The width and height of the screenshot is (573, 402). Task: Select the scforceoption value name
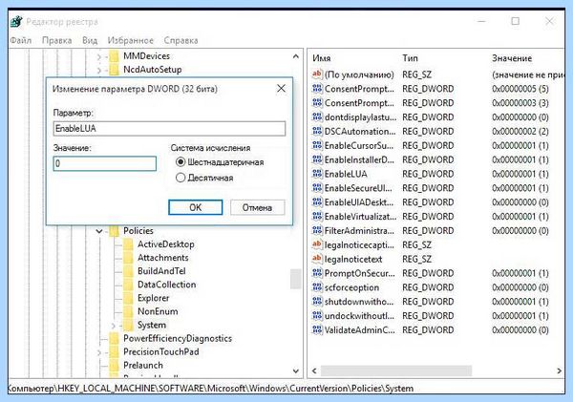(x=351, y=287)
